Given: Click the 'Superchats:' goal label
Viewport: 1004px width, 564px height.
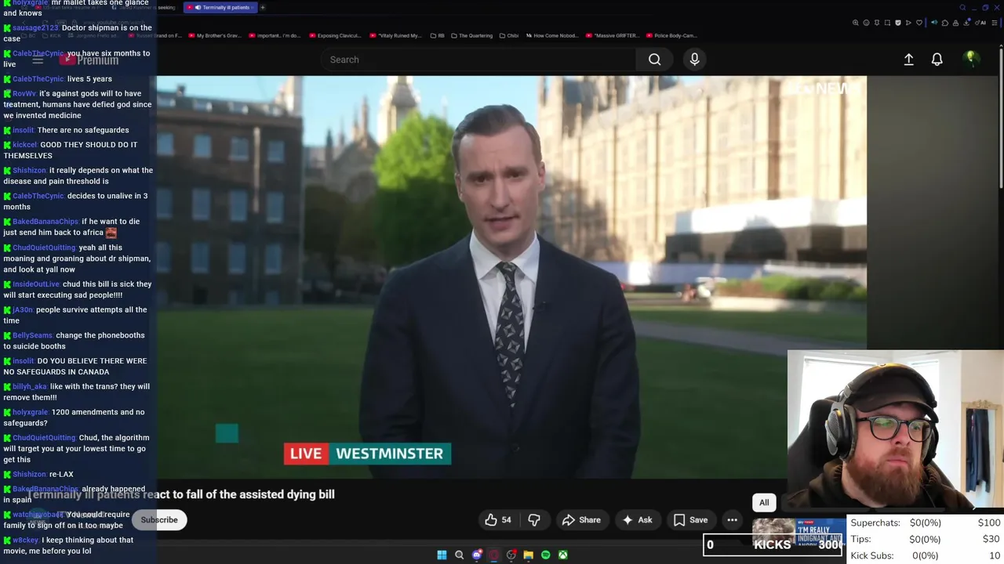Looking at the screenshot, I should [x=875, y=522].
